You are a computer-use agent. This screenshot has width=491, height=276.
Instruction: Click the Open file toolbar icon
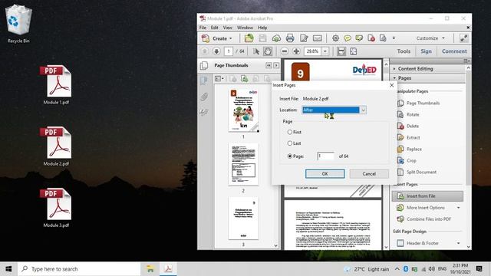pyautogui.click(x=249, y=38)
